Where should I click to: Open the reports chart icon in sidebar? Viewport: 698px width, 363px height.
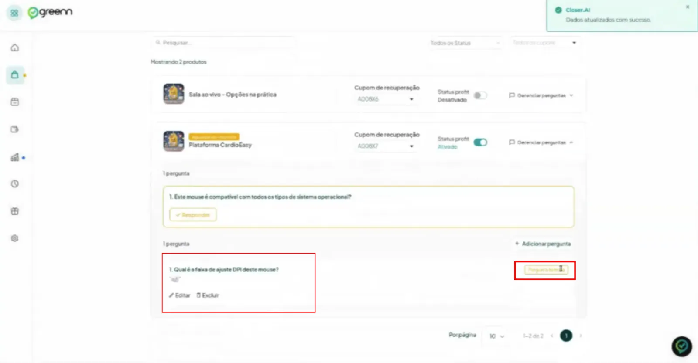coord(15,157)
